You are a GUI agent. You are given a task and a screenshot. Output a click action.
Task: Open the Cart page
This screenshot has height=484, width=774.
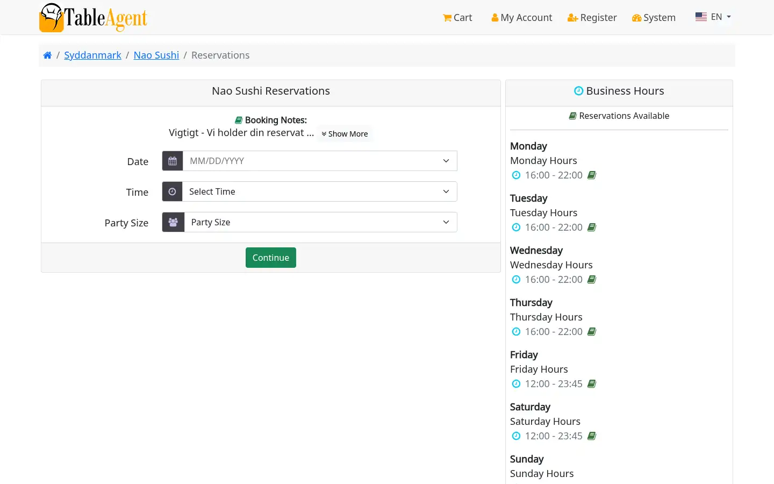pos(457,18)
